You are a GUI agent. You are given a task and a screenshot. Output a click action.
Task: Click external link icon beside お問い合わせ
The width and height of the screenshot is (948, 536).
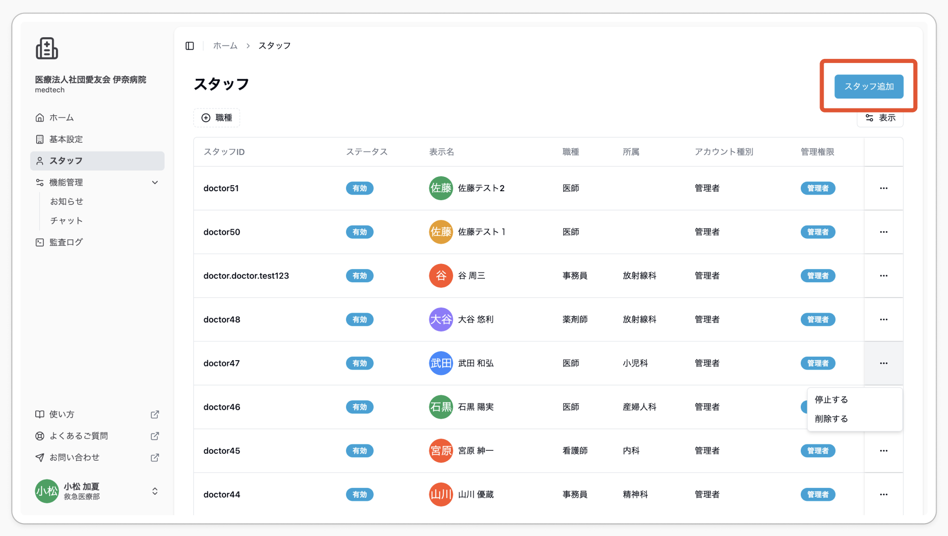[x=155, y=457]
